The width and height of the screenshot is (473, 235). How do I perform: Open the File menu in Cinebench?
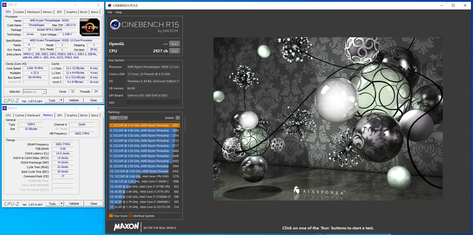[110, 12]
